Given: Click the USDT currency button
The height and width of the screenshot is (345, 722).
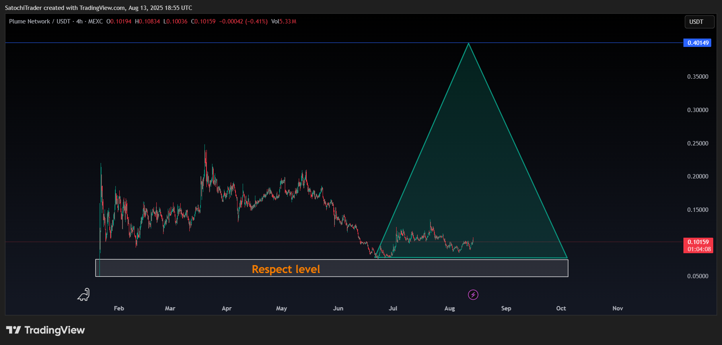Looking at the screenshot, I should (x=699, y=22).
